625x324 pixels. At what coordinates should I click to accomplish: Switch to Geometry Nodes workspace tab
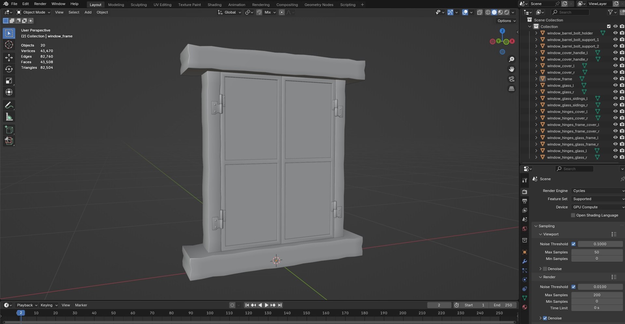point(319,5)
